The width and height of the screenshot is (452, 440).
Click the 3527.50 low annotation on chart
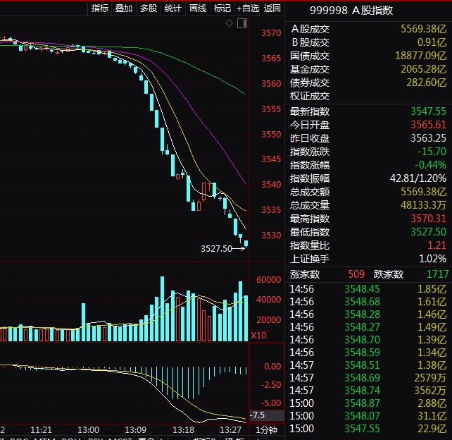(216, 249)
